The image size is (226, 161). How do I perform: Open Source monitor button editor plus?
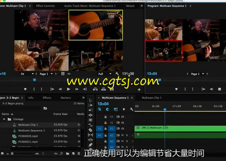(x=139, y=90)
